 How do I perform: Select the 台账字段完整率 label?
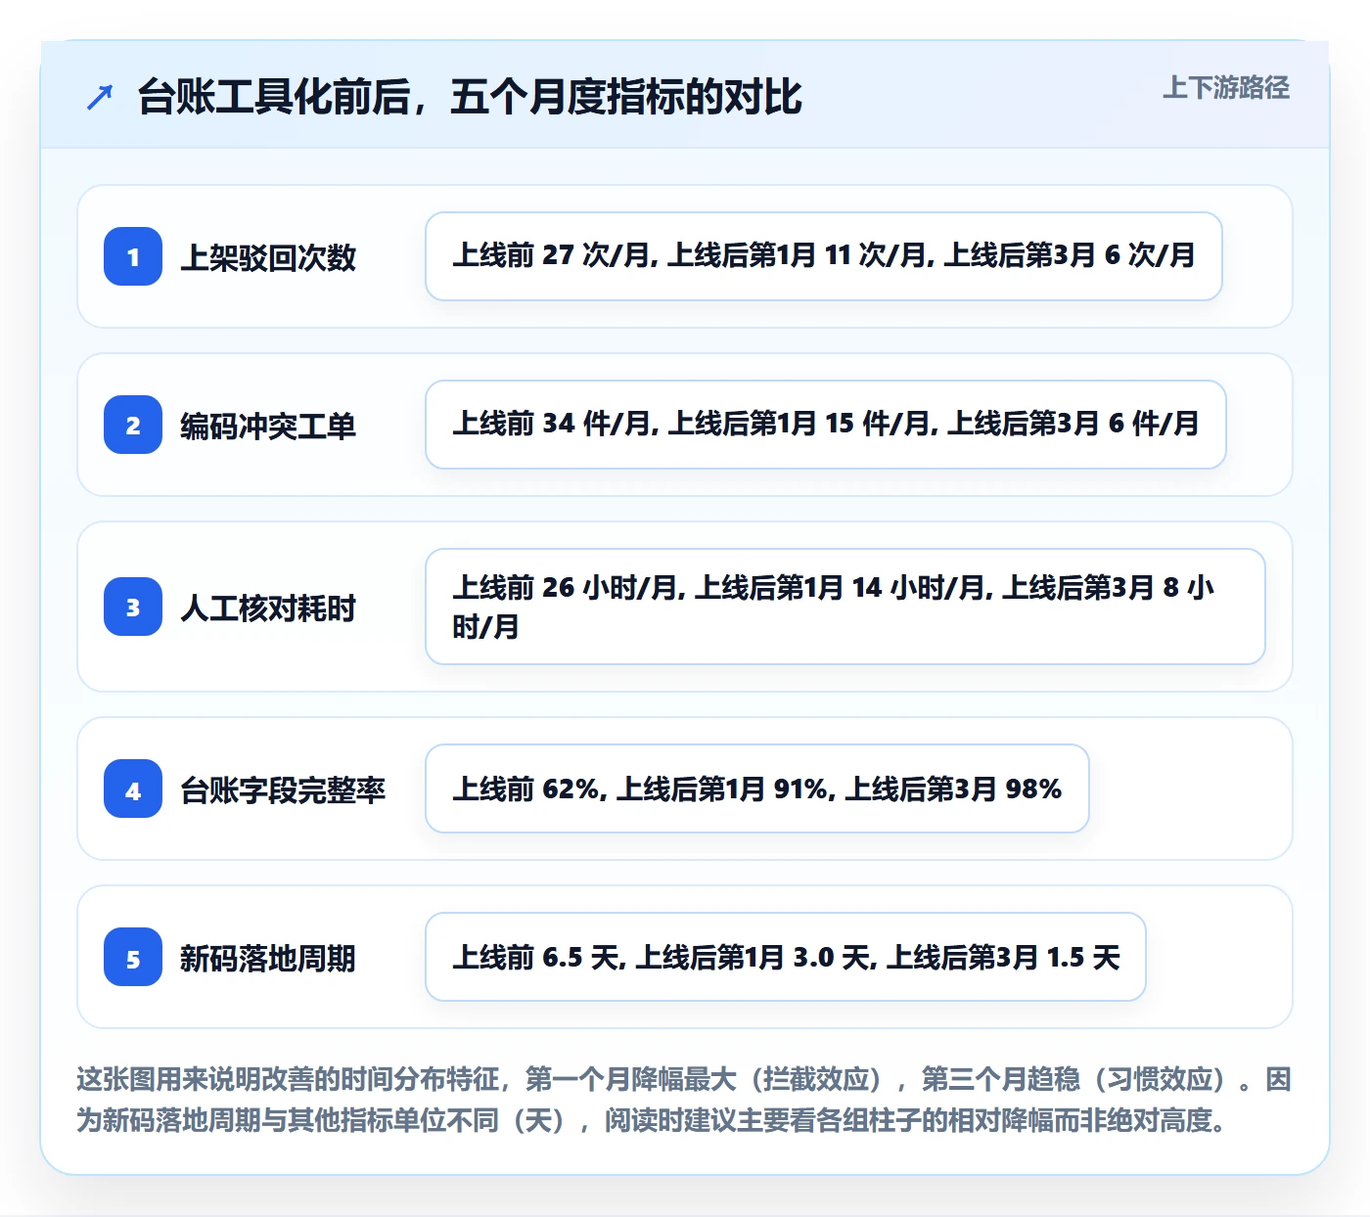click(x=283, y=789)
